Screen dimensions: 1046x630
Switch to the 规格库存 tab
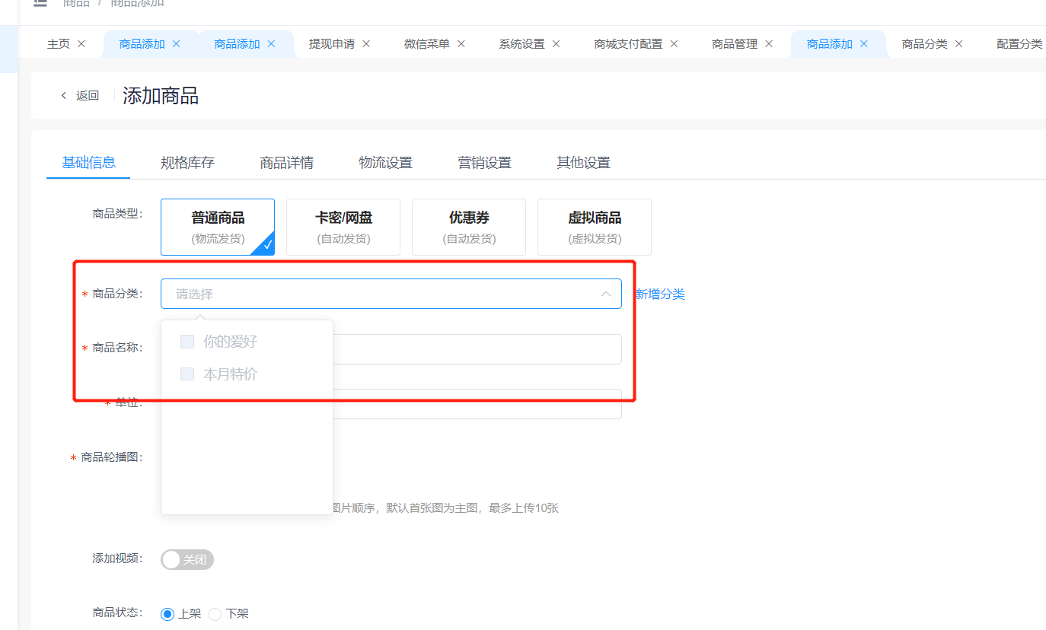[x=187, y=163]
